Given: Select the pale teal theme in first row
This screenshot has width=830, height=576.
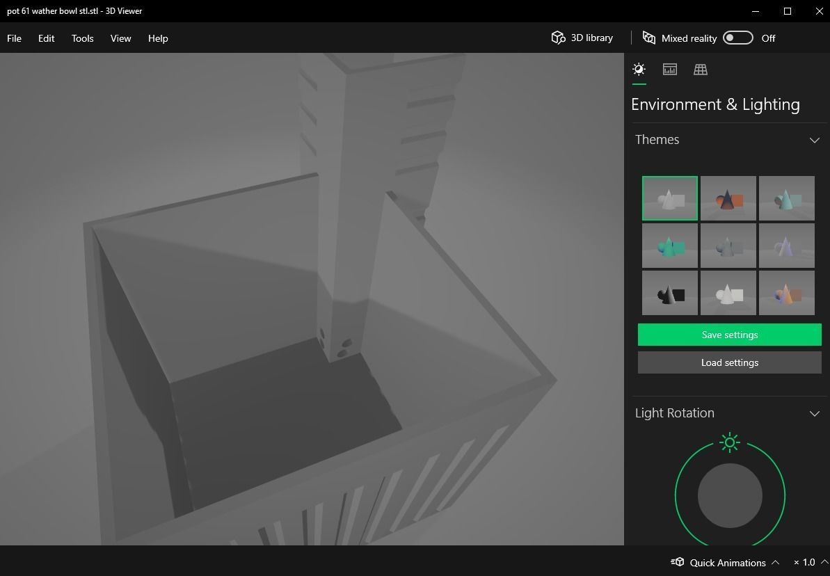Looking at the screenshot, I should [787, 198].
